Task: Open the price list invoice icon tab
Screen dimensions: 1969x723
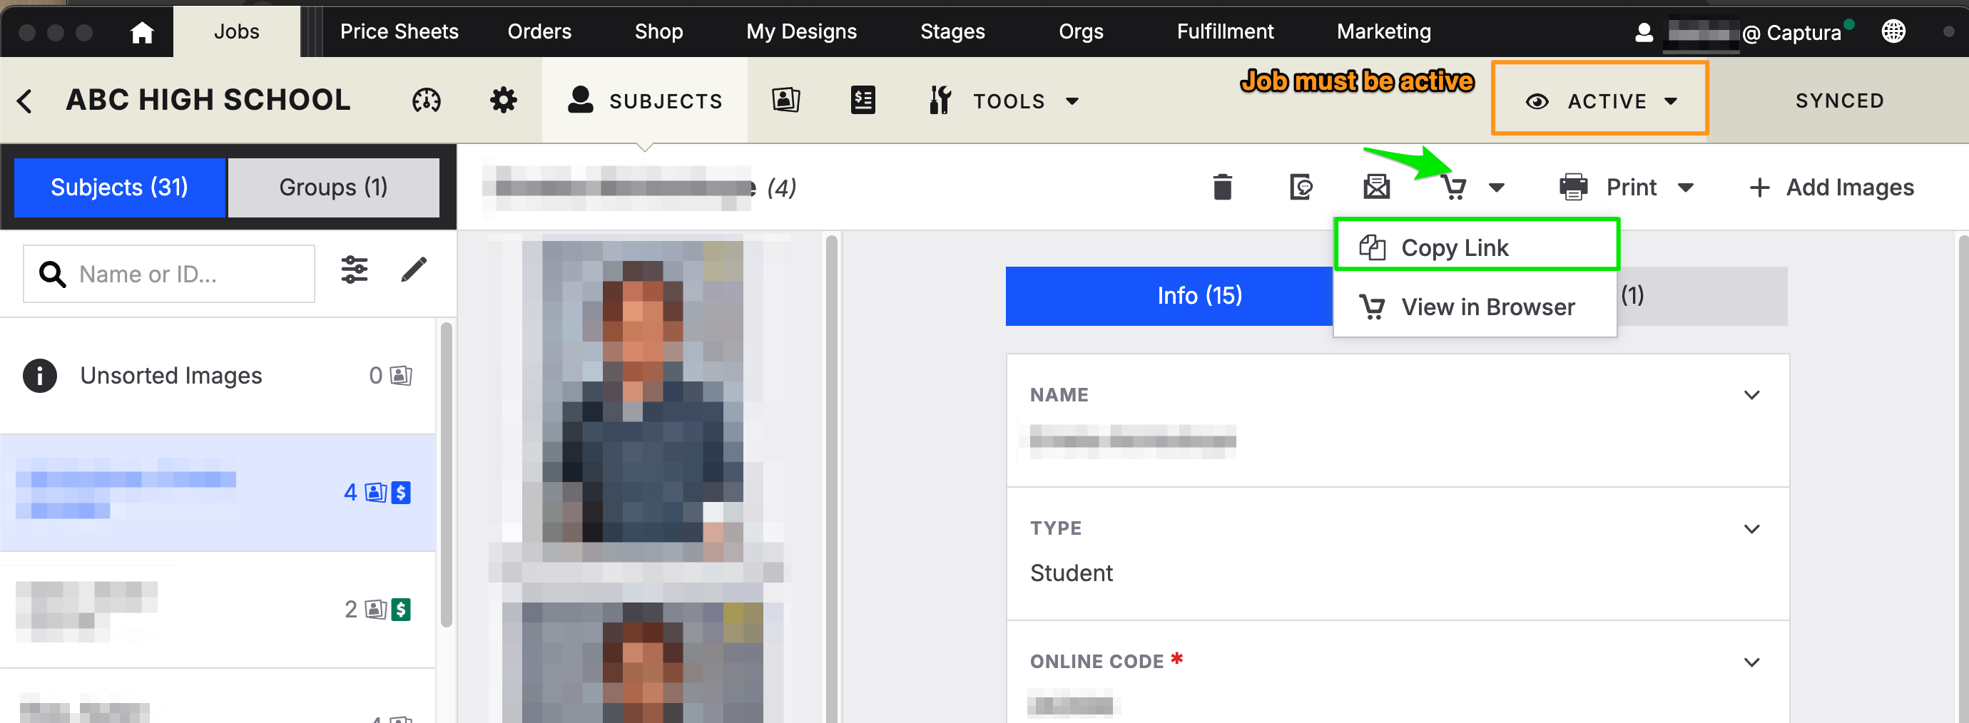Action: pos(863,100)
